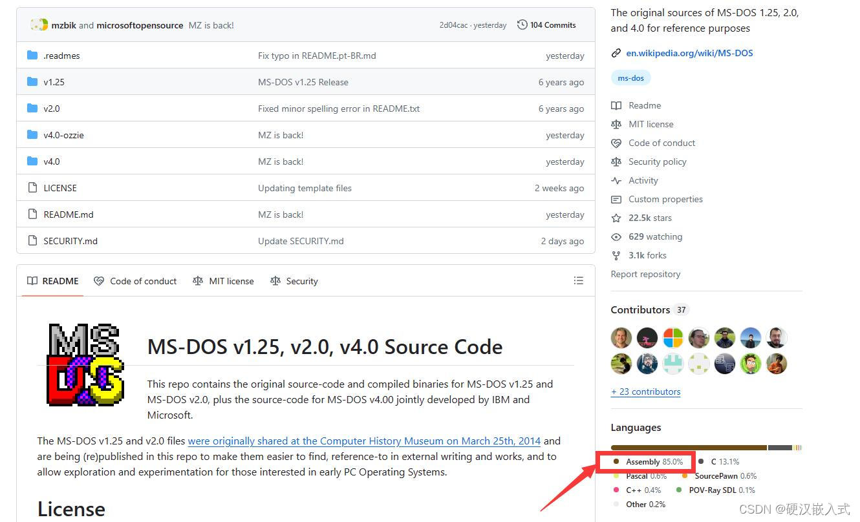Click the Readme book icon in sidebar
Image resolution: width=860 pixels, height=522 pixels.
click(616, 105)
